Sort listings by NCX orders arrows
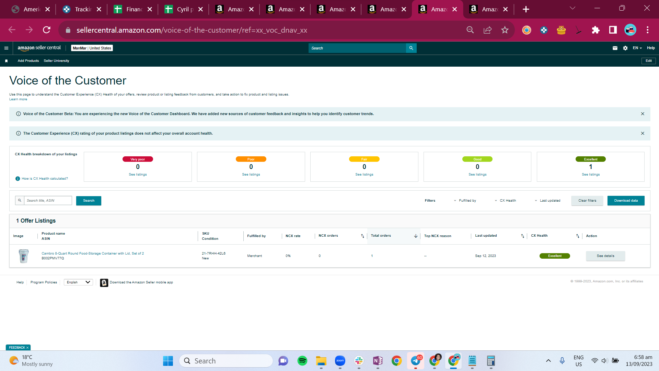Image resolution: width=659 pixels, height=371 pixels. [x=362, y=236]
